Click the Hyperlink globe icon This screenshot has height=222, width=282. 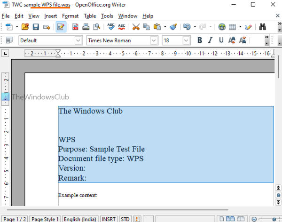click(222, 27)
